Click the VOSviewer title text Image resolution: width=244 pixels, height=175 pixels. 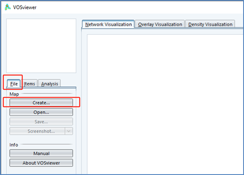click(25, 7)
